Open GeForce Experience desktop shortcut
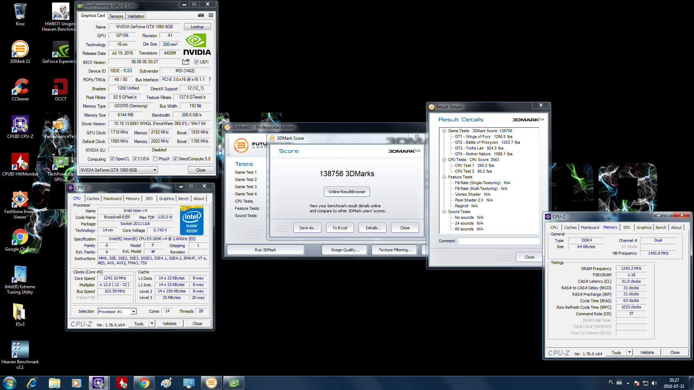The height and width of the screenshot is (390, 694). pos(60,52)
